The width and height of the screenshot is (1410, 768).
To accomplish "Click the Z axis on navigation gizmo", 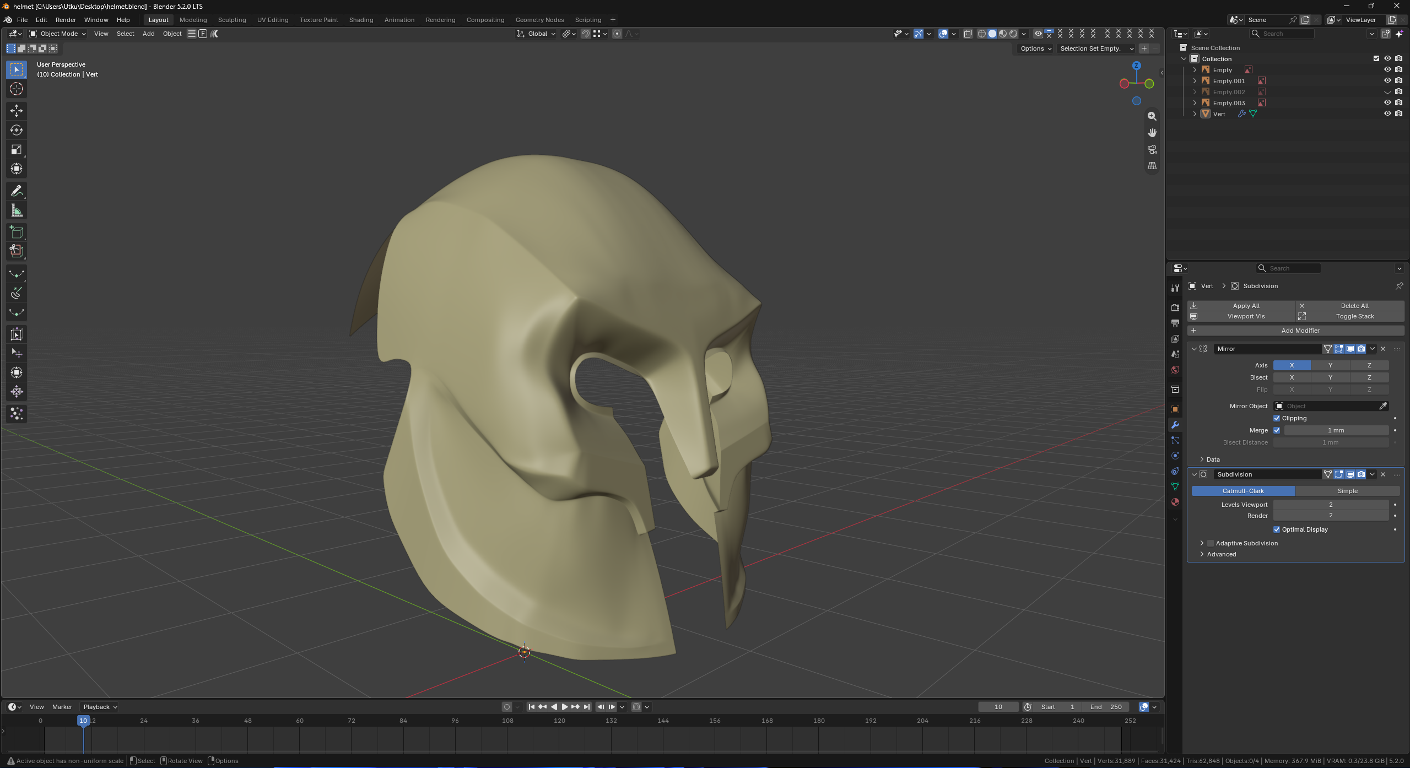I will 1136,66.
